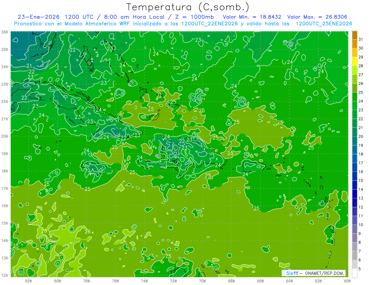Click the dark blue legend swatch between 12 and 13
The width and height of the screenshot is (369, 285).
[x=355, y=203]
